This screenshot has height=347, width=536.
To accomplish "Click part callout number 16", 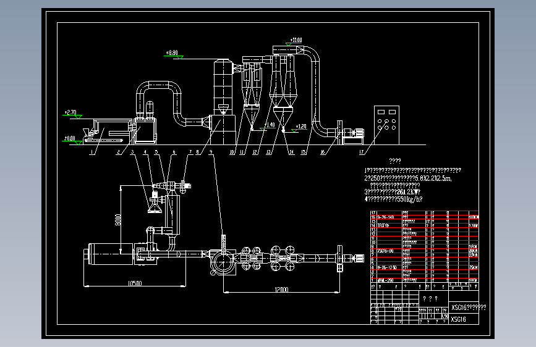I will 322,152.
